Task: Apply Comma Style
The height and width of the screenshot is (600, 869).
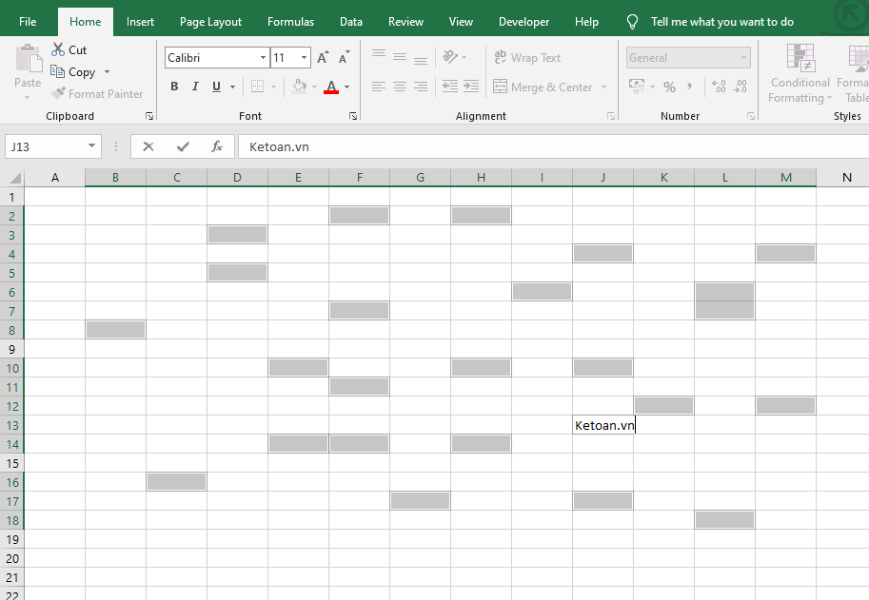Action: coord(689,87)
